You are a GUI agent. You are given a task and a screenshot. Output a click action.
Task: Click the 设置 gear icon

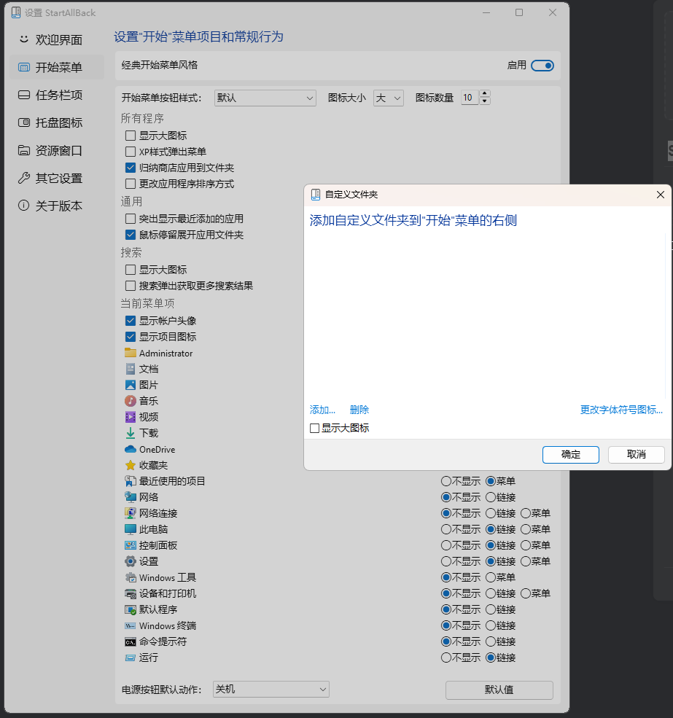click(x=131, y=561)
